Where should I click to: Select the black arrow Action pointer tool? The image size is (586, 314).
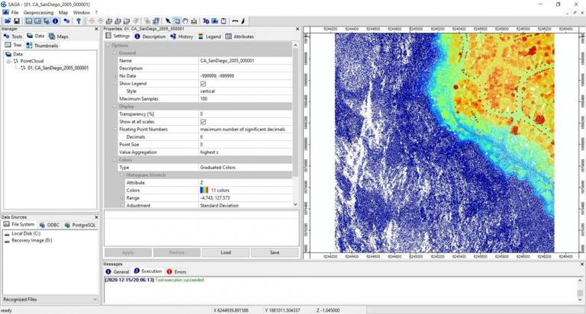pyautogui.click(x=168, y=21)
